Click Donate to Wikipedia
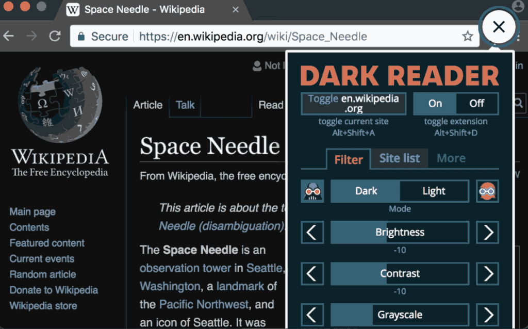The image size is (528, 329). tap(54, 290)
